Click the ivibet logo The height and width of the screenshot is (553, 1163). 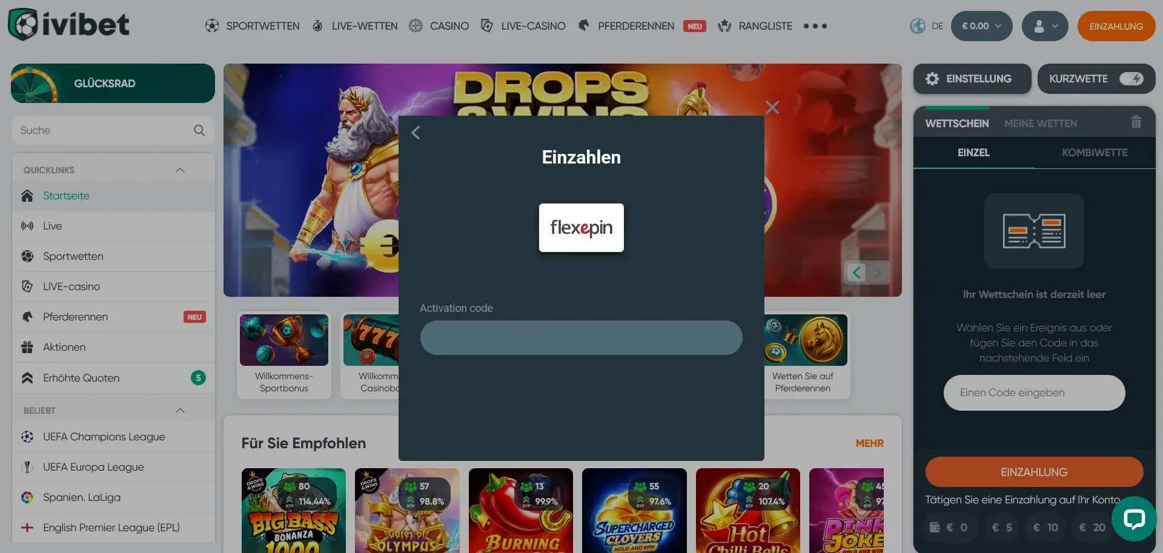coord(68,24)
